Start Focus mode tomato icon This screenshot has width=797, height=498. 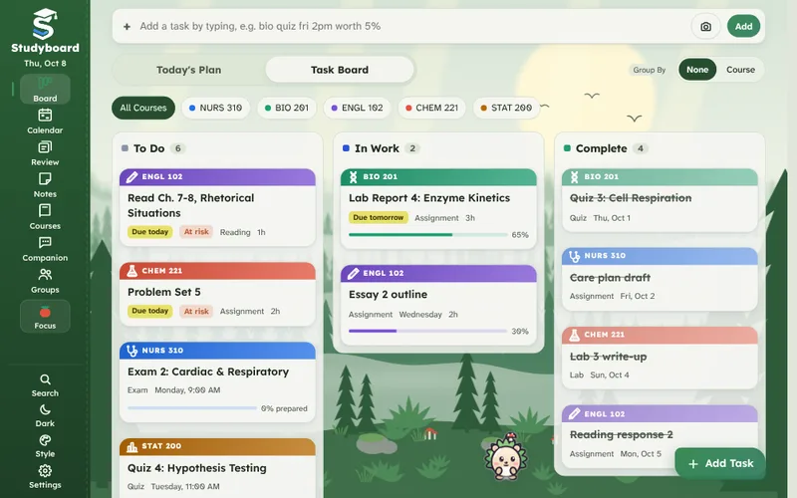45,316
